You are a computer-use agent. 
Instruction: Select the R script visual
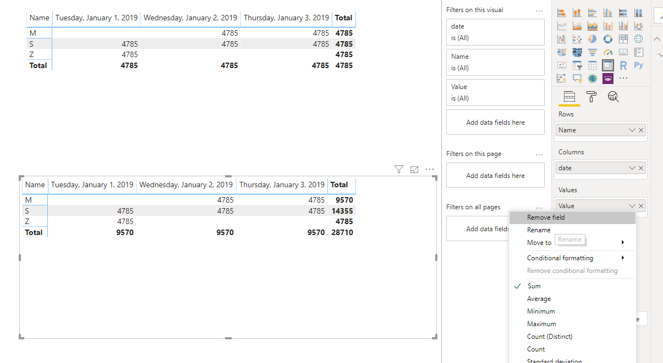[x=623, y=65]
